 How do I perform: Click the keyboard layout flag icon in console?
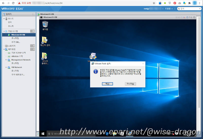(x=184, y=17)
